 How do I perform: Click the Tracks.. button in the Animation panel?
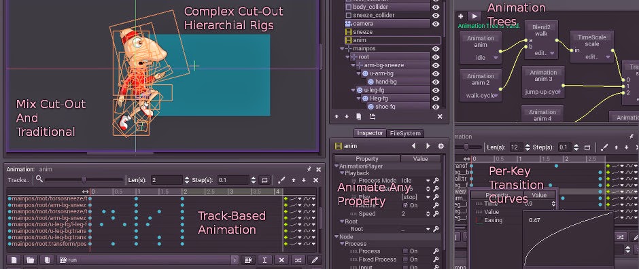(19, 180)
